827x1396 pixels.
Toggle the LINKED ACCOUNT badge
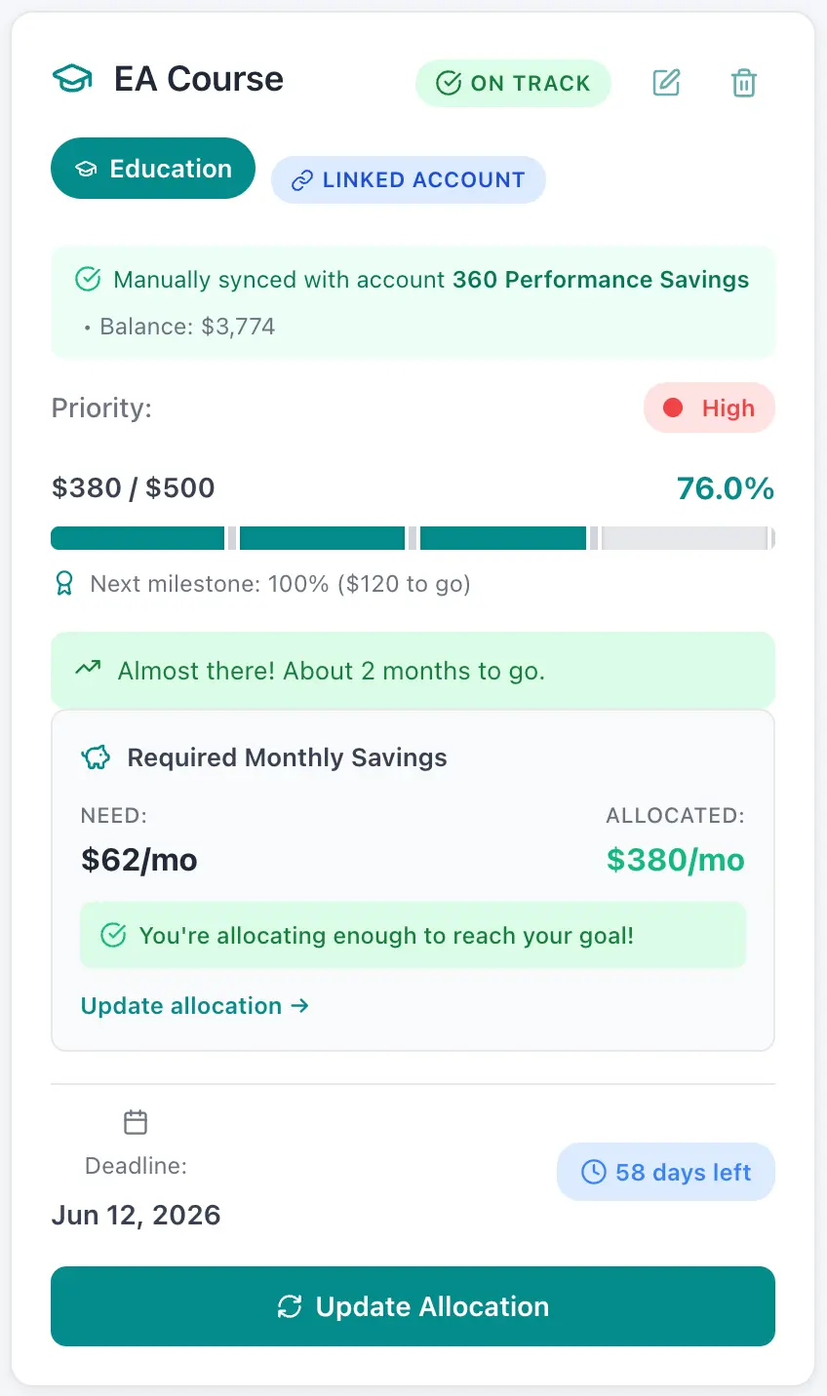tap(408, 179)
